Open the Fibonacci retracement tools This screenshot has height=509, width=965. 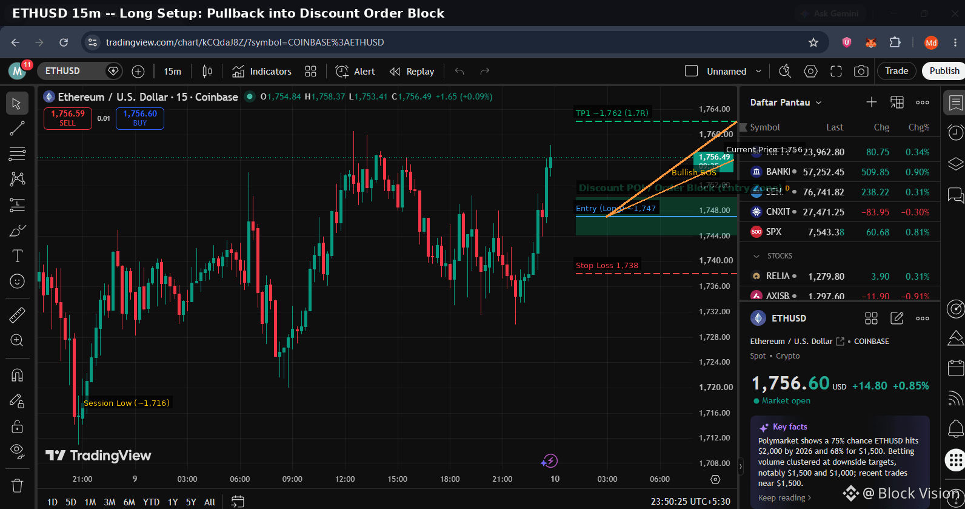point(17,153)
